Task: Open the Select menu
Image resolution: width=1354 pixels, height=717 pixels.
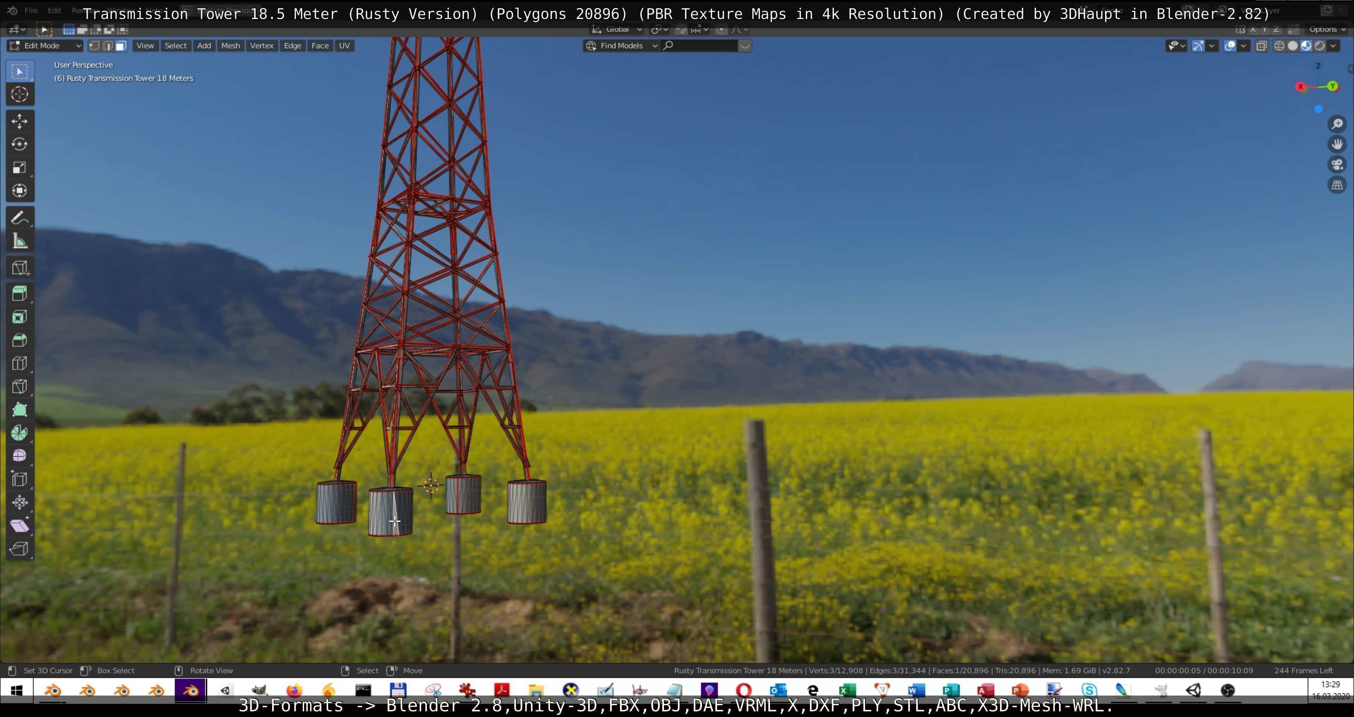Action: 176,46
